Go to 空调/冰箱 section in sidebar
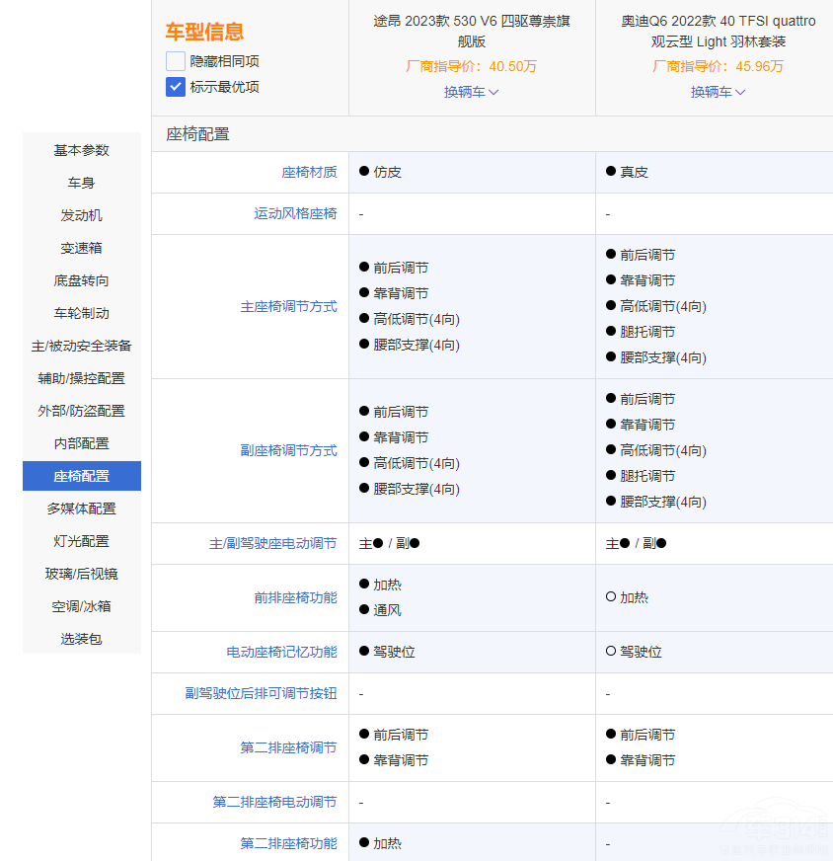Screen dimensions: 833x861 [x=82, y=606]
